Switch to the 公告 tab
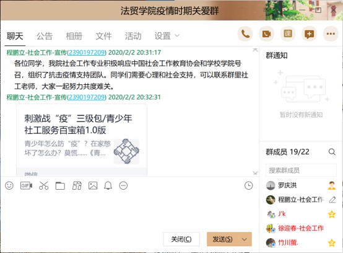 pyautogui.click(x=45, y=36)
